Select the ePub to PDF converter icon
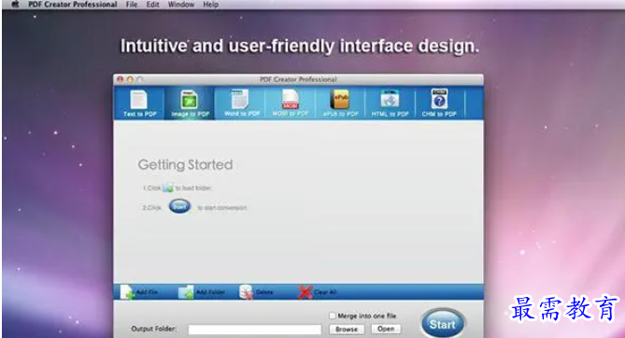 point(340,103)
